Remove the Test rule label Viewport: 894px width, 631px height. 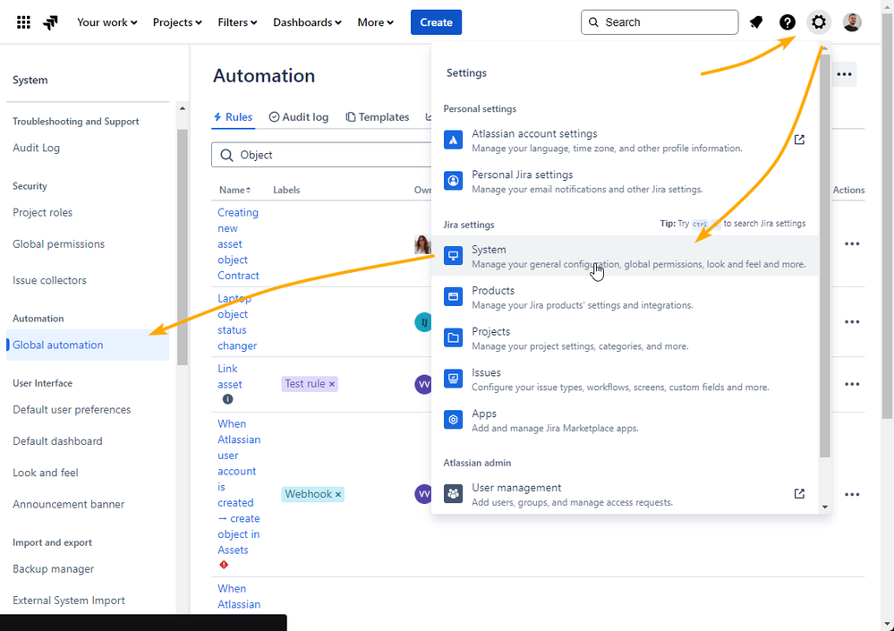[332, 384]
